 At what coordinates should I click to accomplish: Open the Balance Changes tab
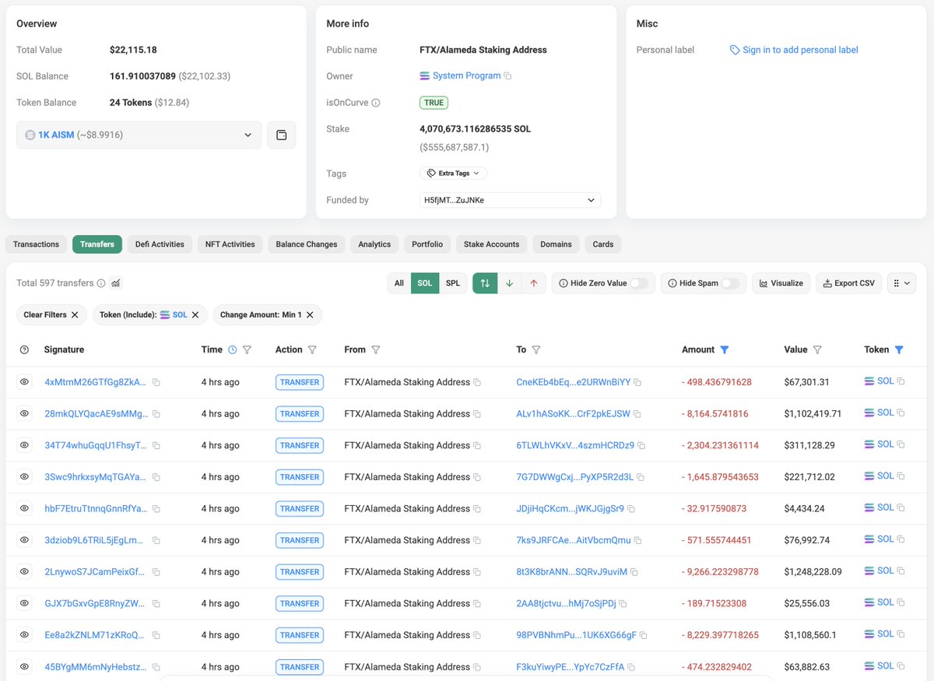coord(306,244)
